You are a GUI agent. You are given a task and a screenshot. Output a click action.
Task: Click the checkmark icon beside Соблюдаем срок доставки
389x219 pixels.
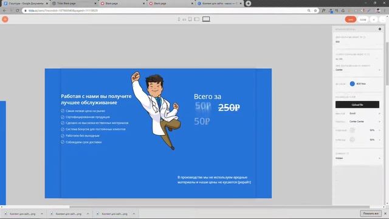(63, 142)
